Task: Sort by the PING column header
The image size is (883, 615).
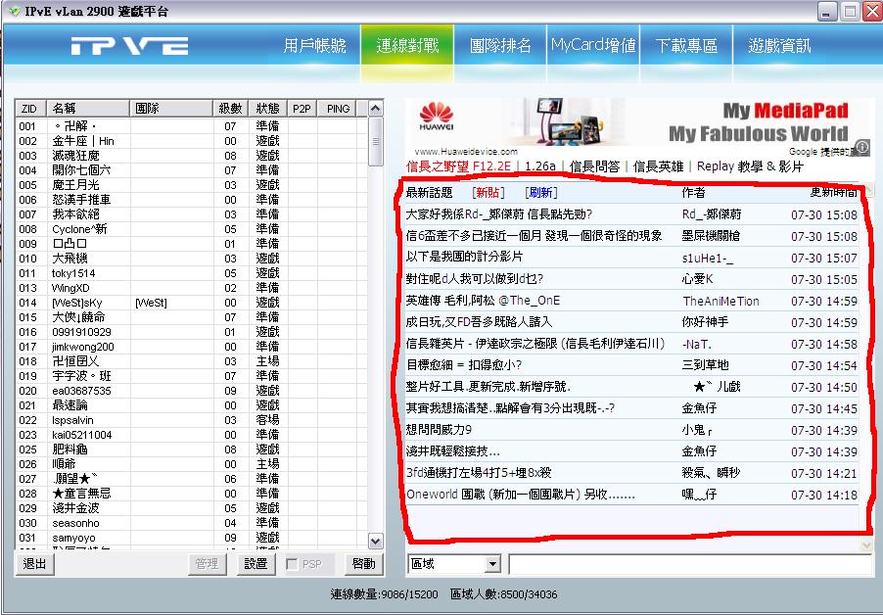Action: coord(338,109)
